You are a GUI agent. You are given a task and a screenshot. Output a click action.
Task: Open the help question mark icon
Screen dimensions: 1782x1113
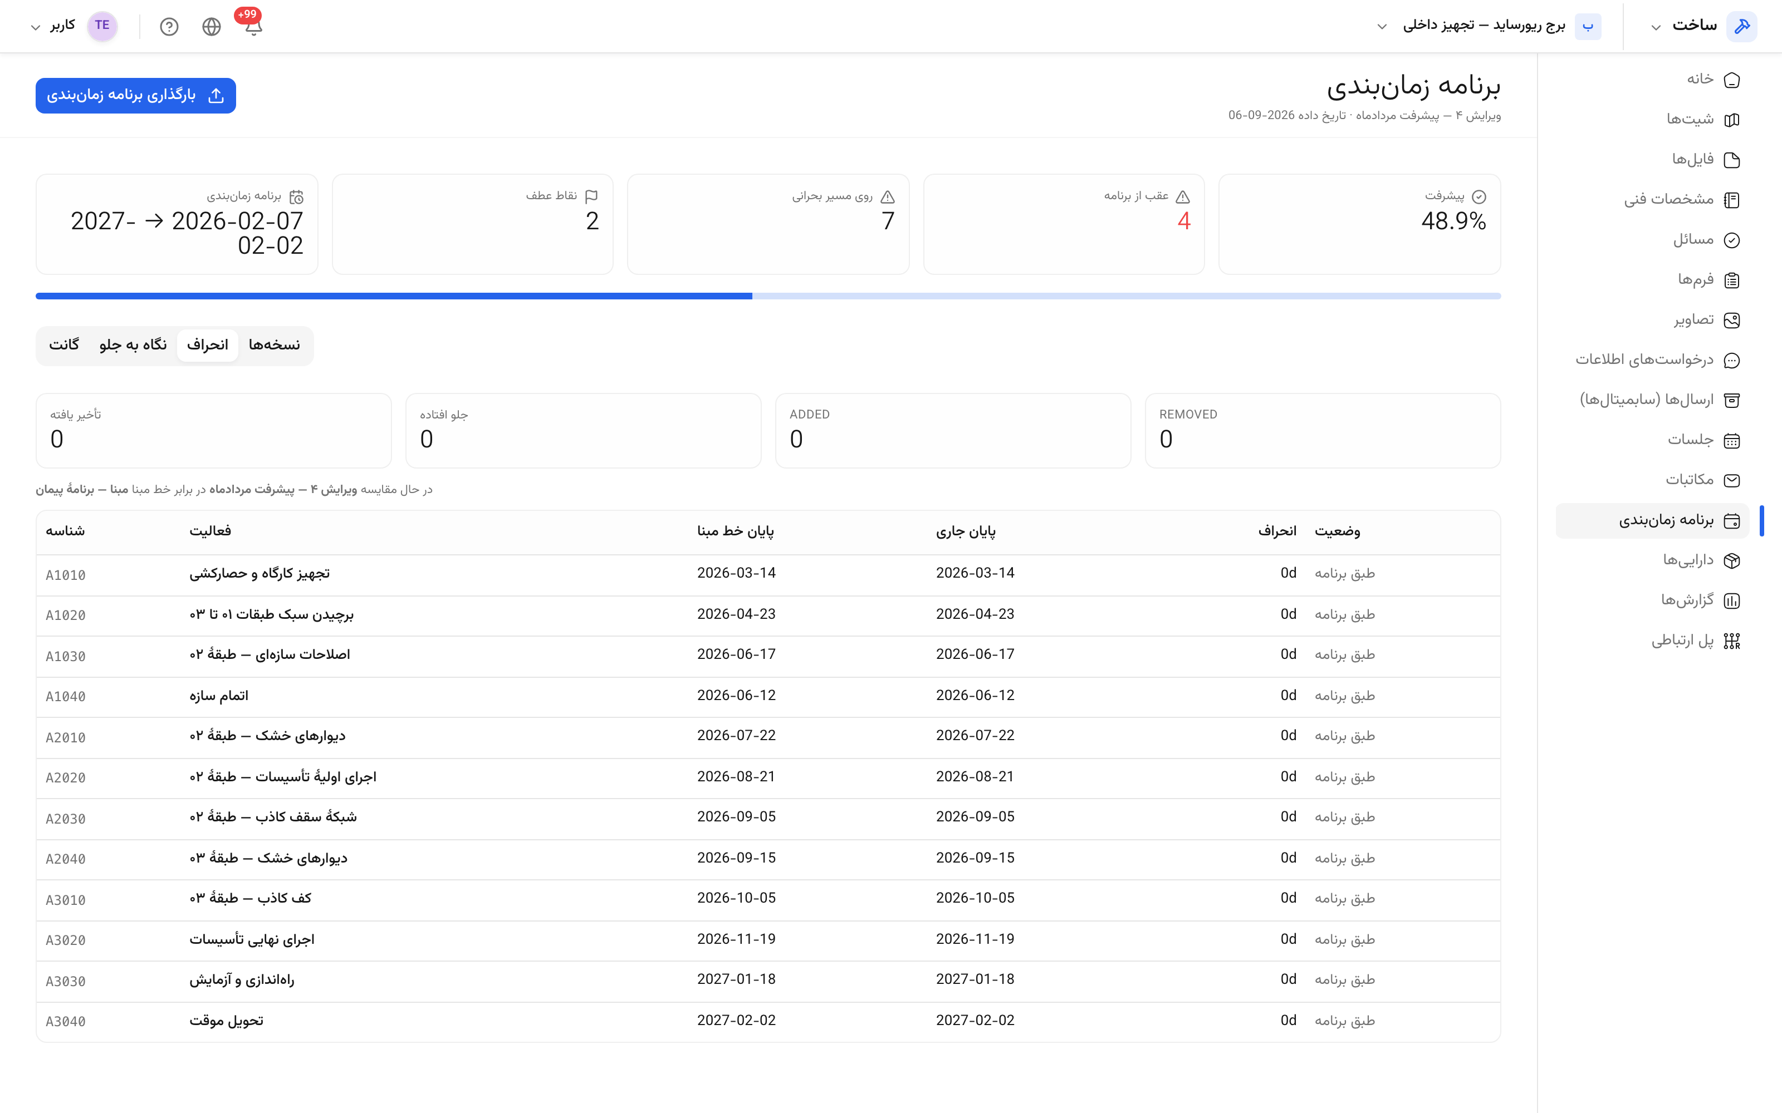click(169, 27)
